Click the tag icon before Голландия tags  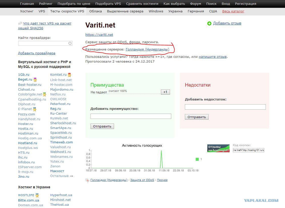click(x=87, y=180)
